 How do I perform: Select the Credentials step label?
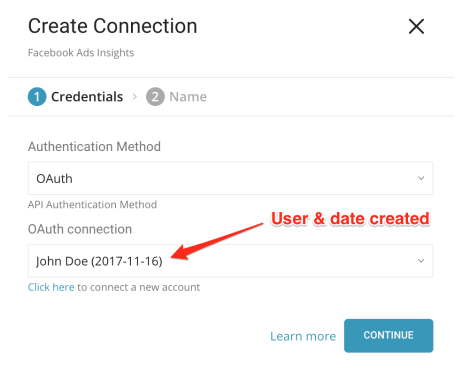pos(87,97)
